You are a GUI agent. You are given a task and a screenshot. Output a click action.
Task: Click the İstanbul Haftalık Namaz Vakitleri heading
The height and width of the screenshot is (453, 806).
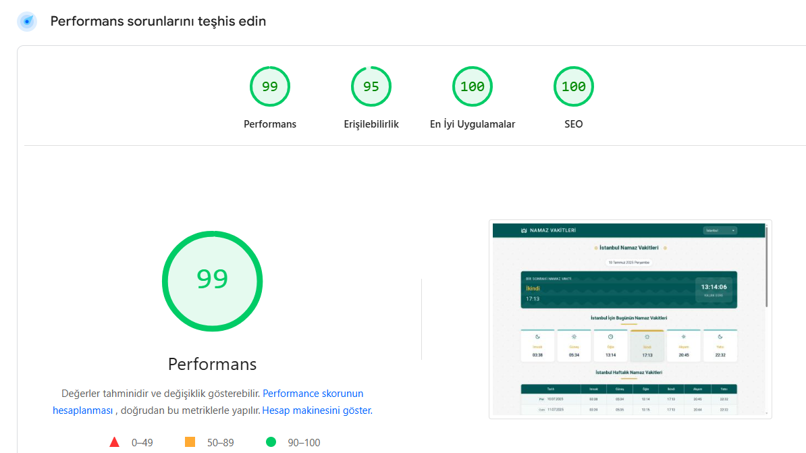[628, 372]
